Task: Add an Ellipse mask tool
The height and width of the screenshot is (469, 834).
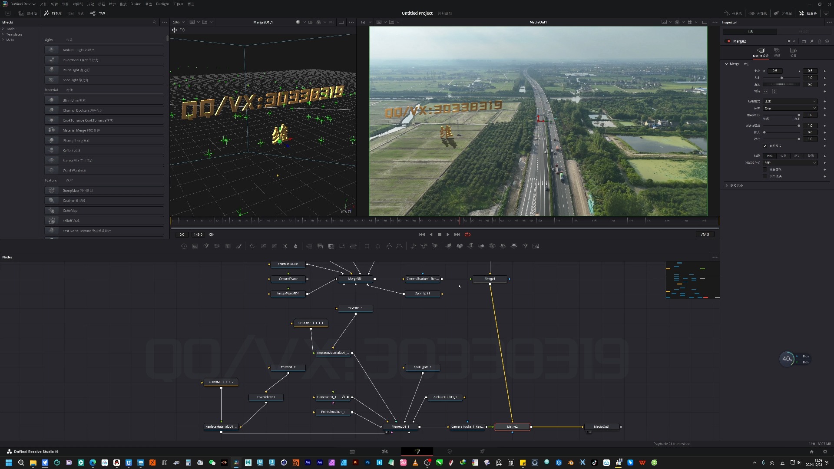Action: click(378, 246)
